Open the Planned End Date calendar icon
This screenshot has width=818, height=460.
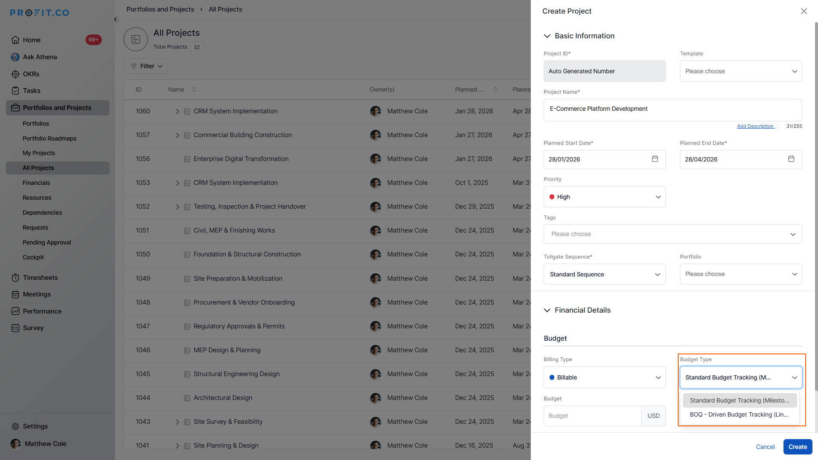tap(791, 159)
